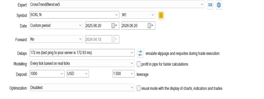Open start date calendar picker
The image size is (264, 99).
click(114, 26)
